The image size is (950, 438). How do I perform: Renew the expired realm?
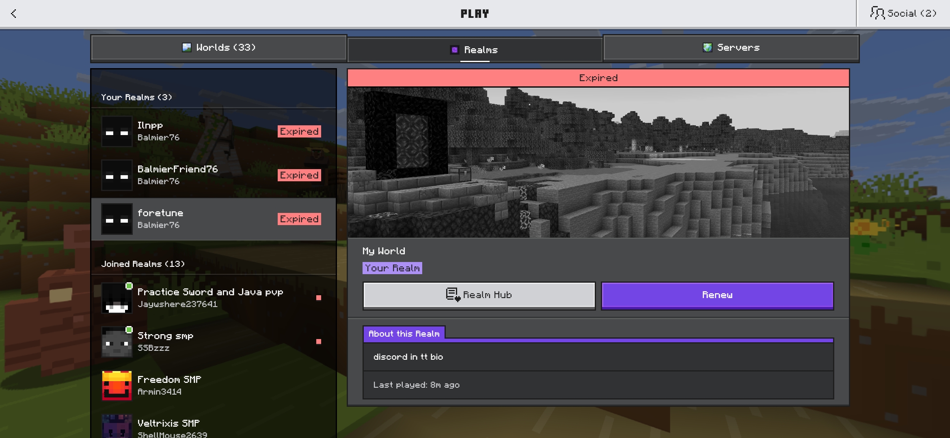tap(717, 295)
